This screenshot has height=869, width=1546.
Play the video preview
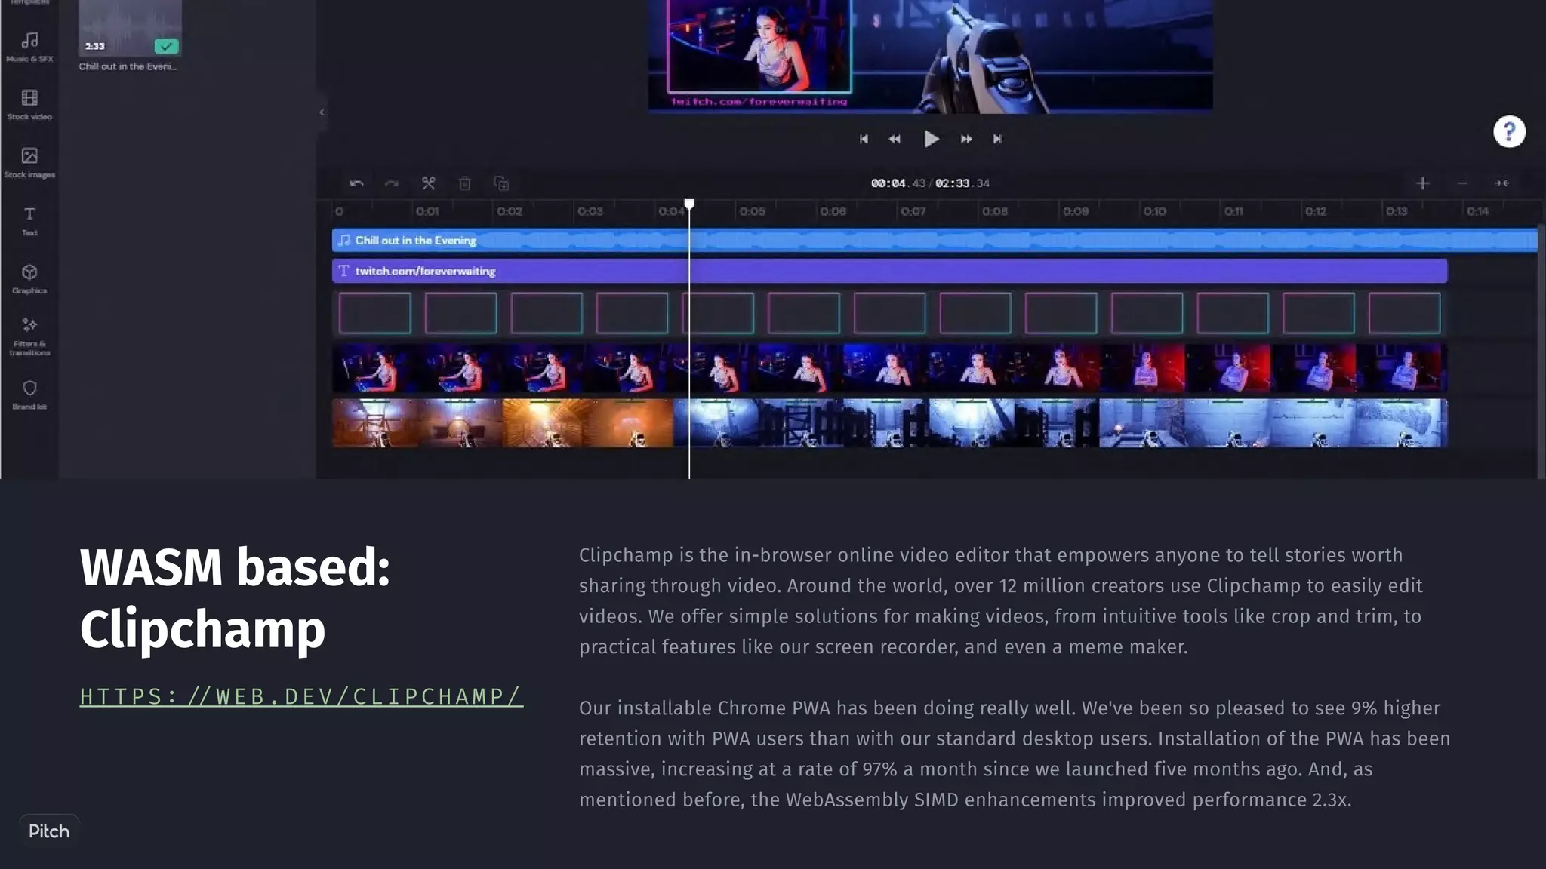[x=931, y=139]
